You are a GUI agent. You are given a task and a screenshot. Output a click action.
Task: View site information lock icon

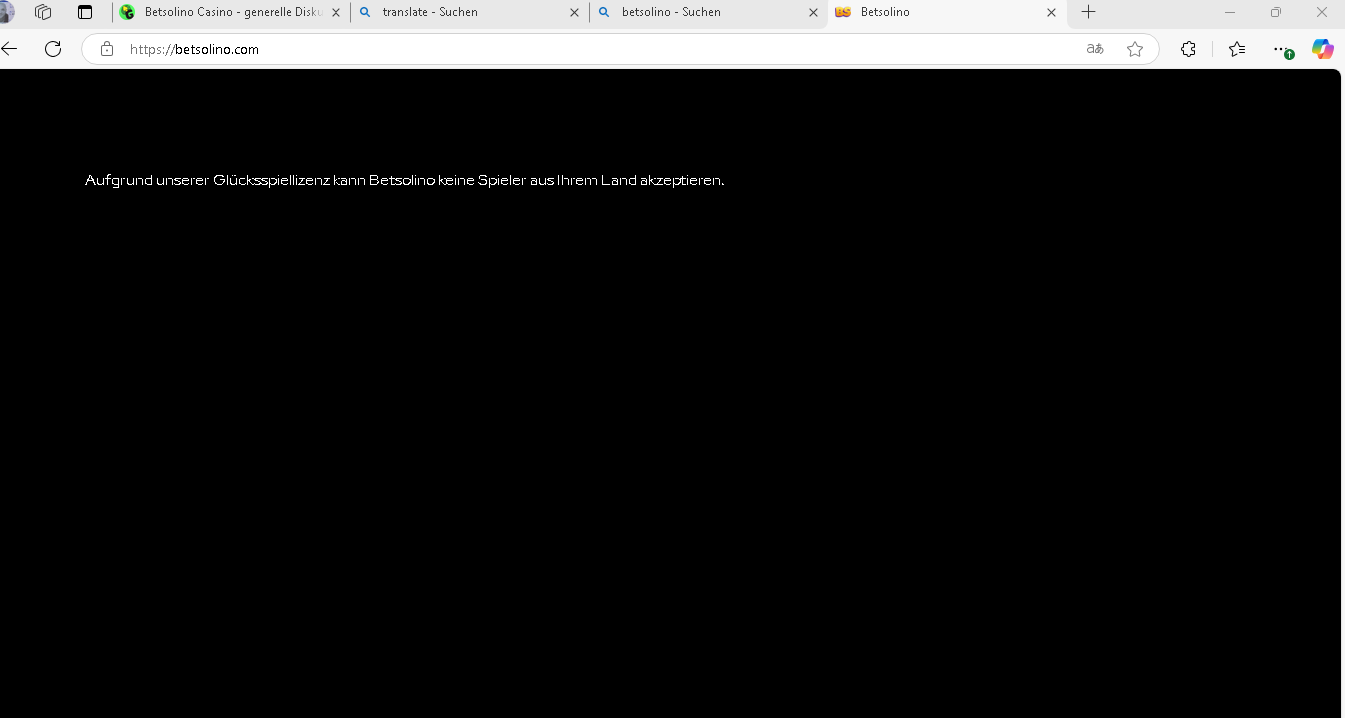coord(107,49)
